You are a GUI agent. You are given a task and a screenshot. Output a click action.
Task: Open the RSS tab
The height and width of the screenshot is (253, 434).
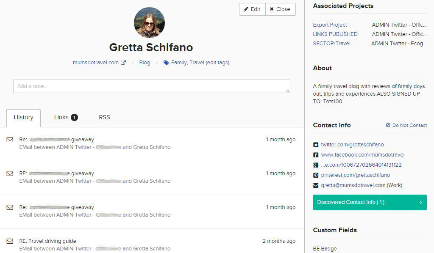point(104,117)
